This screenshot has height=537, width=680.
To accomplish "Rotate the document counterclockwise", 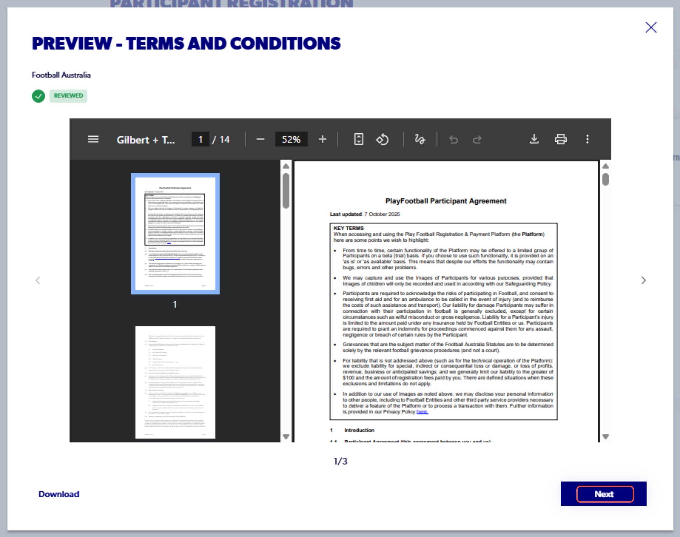I will pos(382,139).
